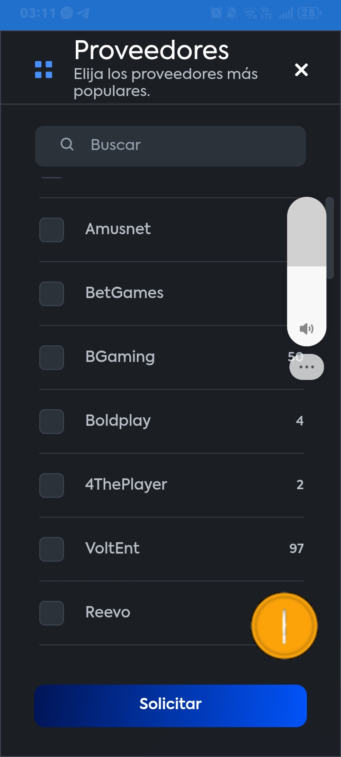Click the provider list scrollbar

coord(330,238)
